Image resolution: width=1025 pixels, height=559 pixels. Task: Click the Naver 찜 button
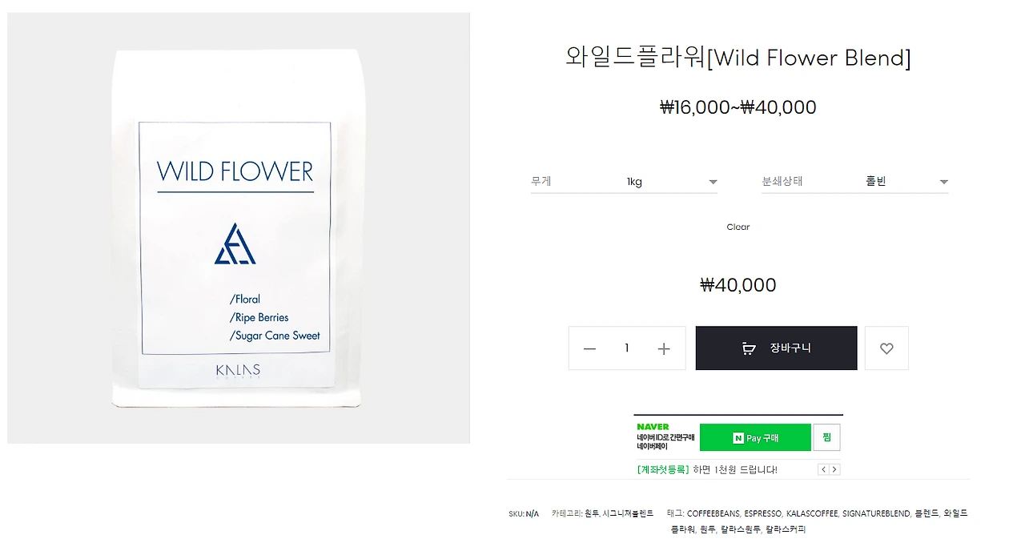(x=826, y=437)
